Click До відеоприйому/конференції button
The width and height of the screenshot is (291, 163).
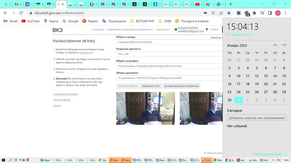pos(181,86)
